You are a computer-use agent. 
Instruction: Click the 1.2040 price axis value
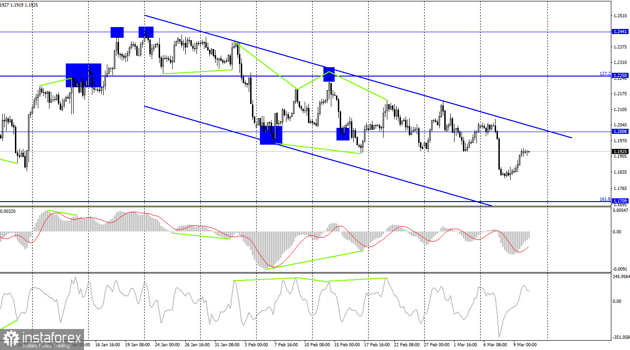tap(620, 125)
